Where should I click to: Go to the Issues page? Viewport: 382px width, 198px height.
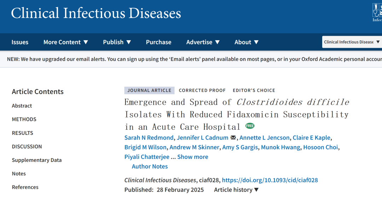[20, 42]
